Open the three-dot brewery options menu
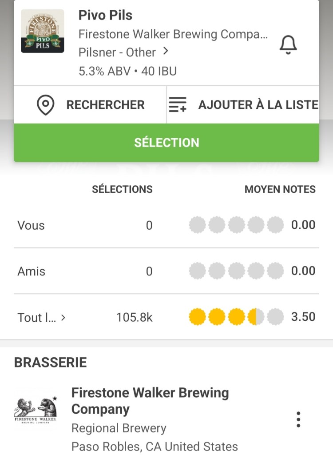The image size is (333, 455). 298,419
